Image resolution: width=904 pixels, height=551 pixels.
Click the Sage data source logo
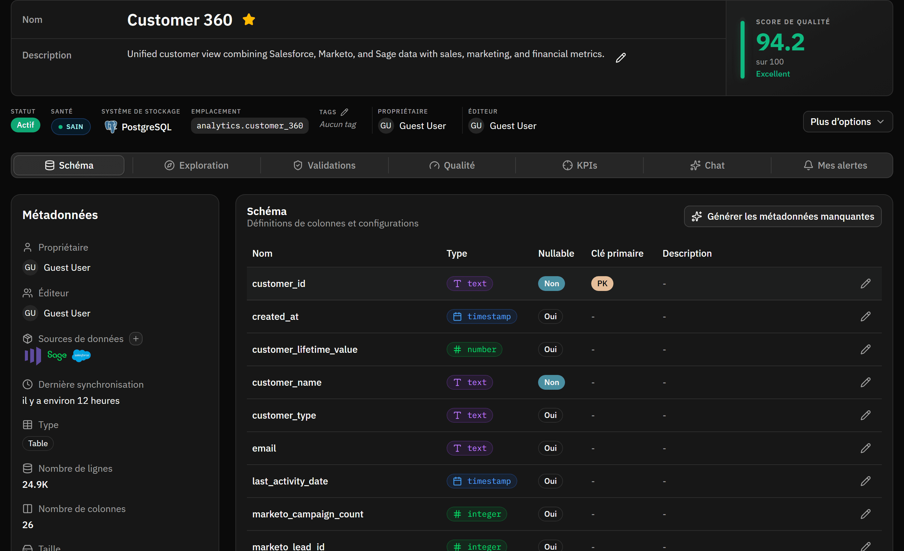click(x=57, y=355)
